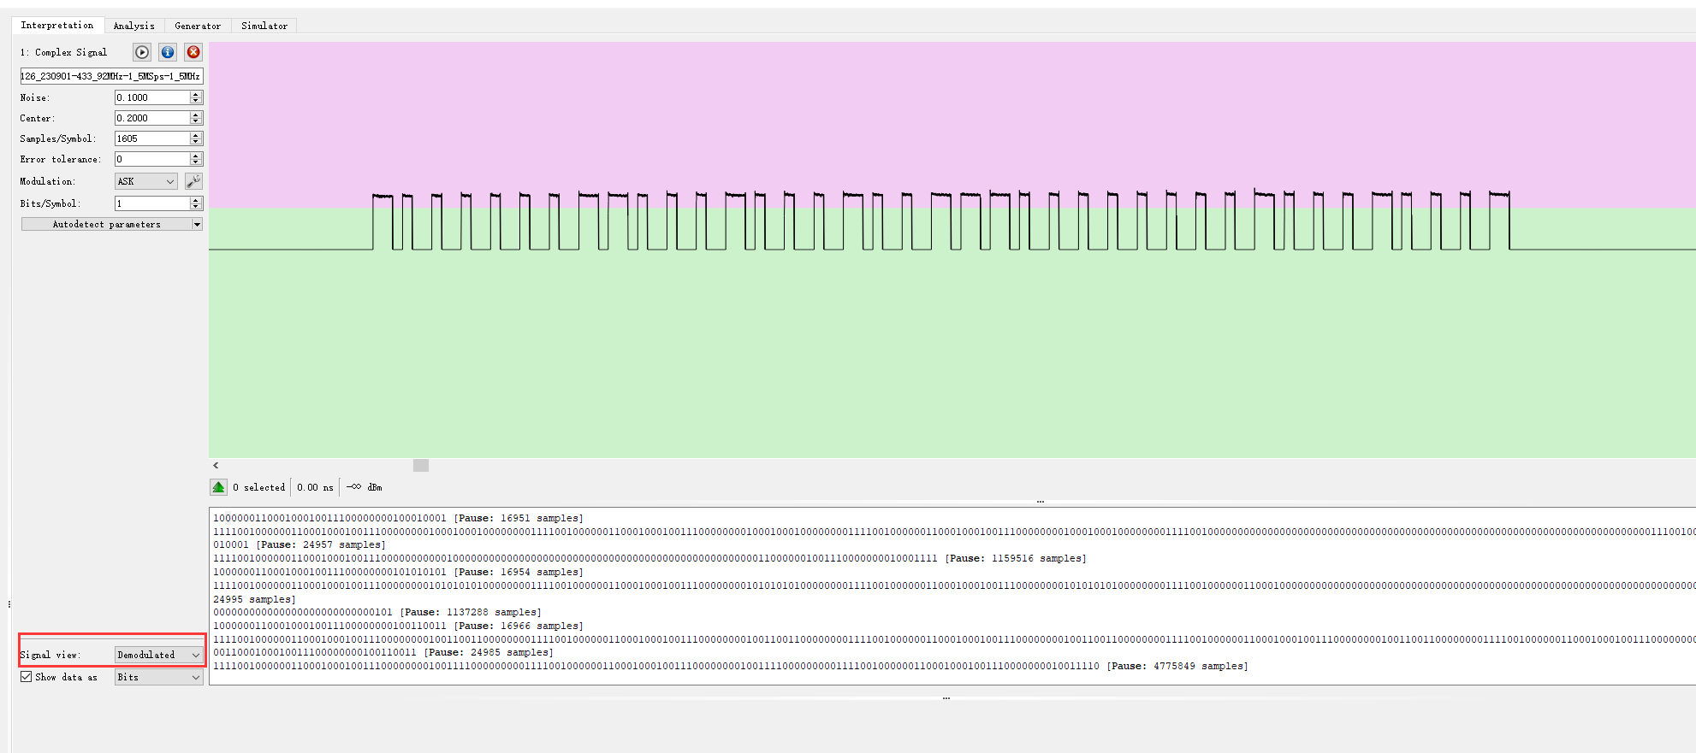Click into the Bits/Symbol field

pos(152,203)
